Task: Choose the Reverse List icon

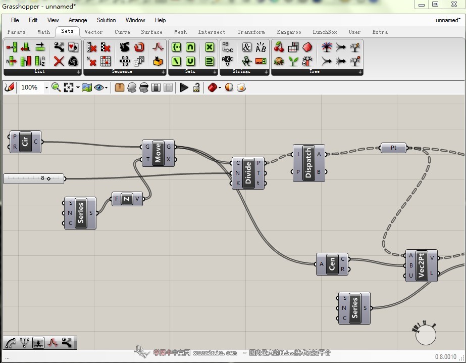Action: 40,47
